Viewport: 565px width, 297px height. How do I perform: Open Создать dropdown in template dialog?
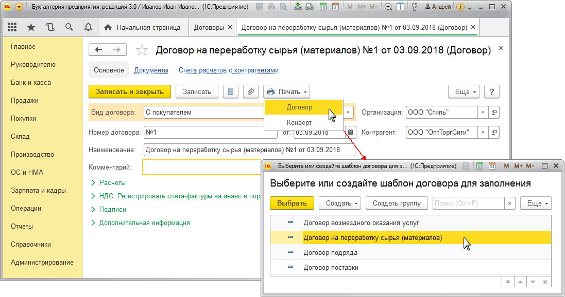pyautogui.click(x=340, y=203)
